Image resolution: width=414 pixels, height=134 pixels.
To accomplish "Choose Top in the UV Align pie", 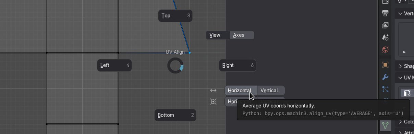I will (x=175, y=16).
